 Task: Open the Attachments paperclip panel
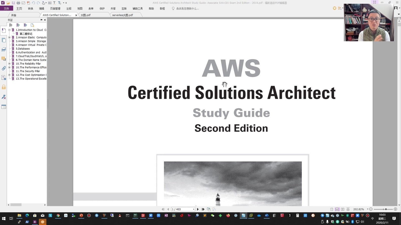point(4,68)
